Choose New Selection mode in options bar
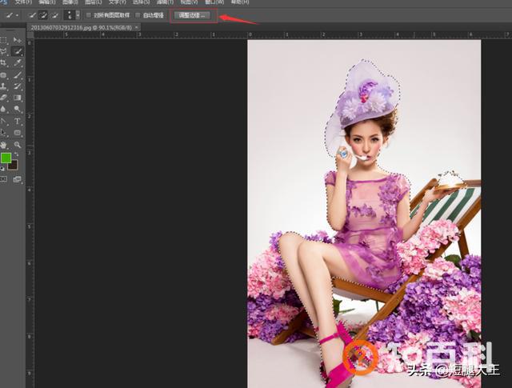Image resolution: width=512 pixels, height=388 pixels. coord(32,15)
